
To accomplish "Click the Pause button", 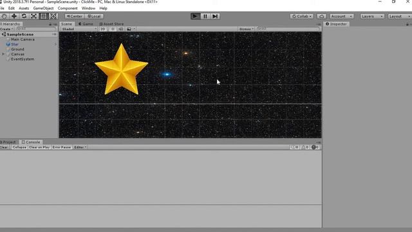I will click(205, 16).
